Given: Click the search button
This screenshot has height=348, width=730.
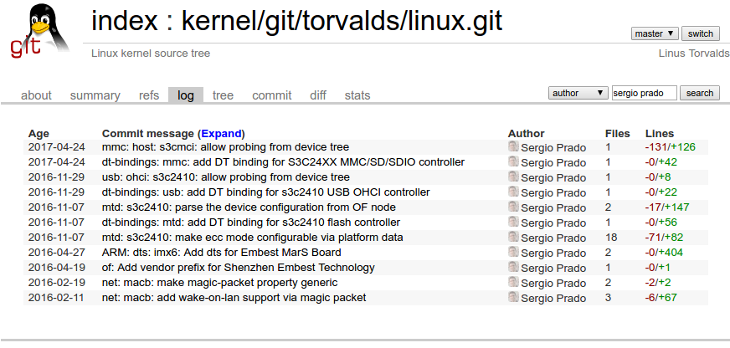Looking at the screenshot, I should (699, 93).
